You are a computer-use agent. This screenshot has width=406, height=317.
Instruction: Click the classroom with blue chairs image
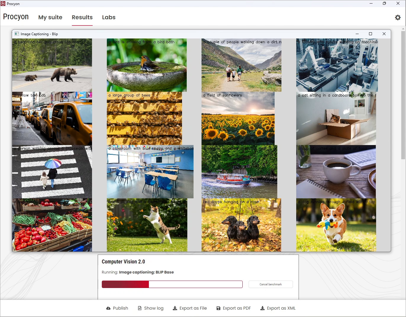[x=150, y=172]
